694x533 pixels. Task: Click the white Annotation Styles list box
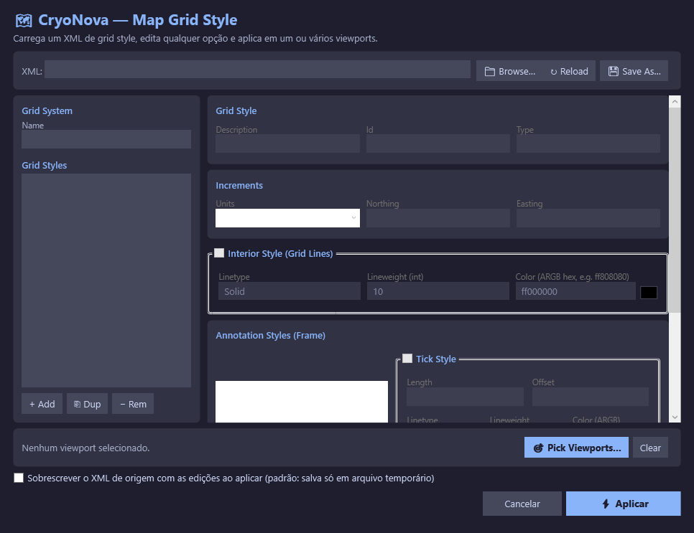tap(302, 401)
